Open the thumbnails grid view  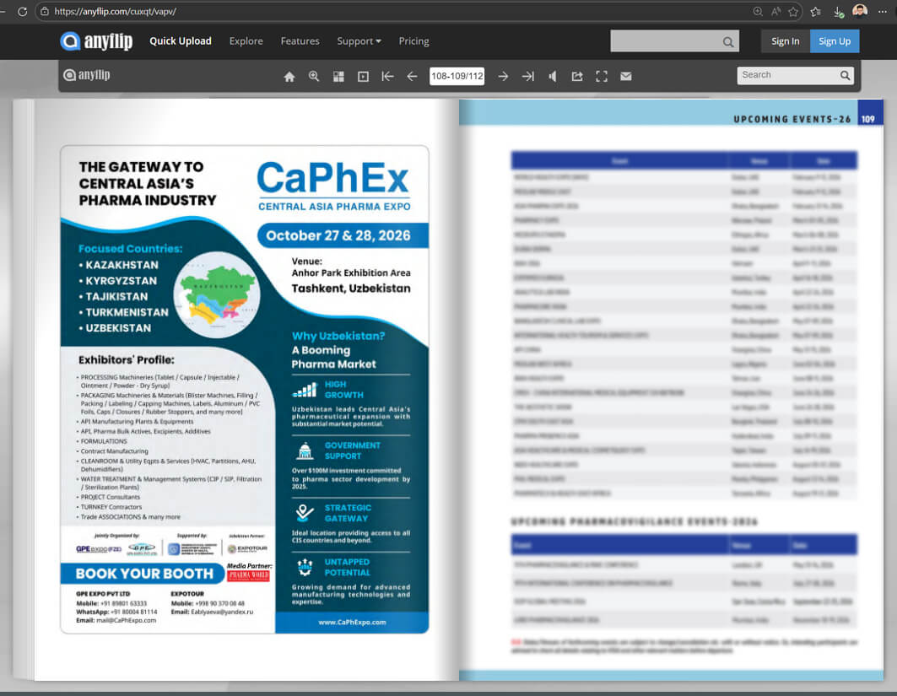[338, 76]
